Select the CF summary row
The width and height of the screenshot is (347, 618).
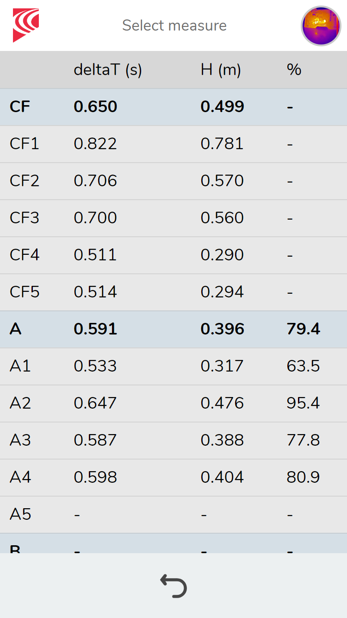pos(173,107)
